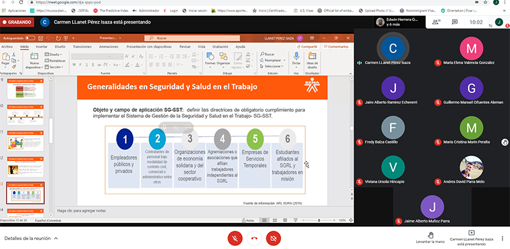Switch to Normal view icon
The image size is (510, 249).
point(264,220)
